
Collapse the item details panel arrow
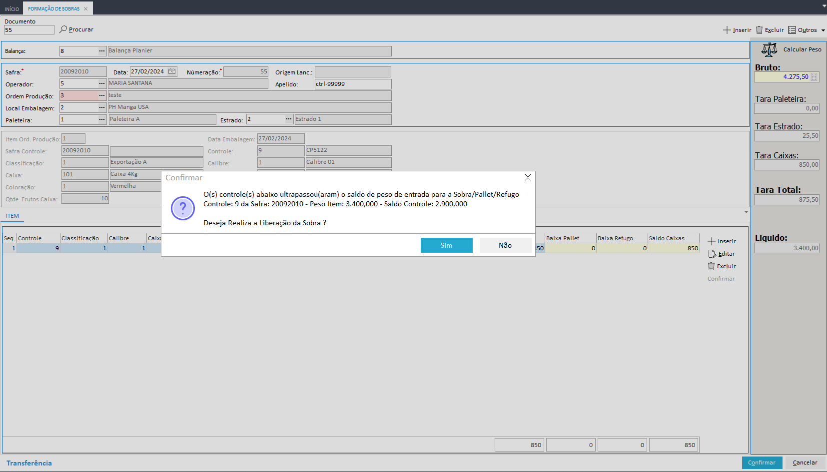pyautogui.click(x=746, y=212)
